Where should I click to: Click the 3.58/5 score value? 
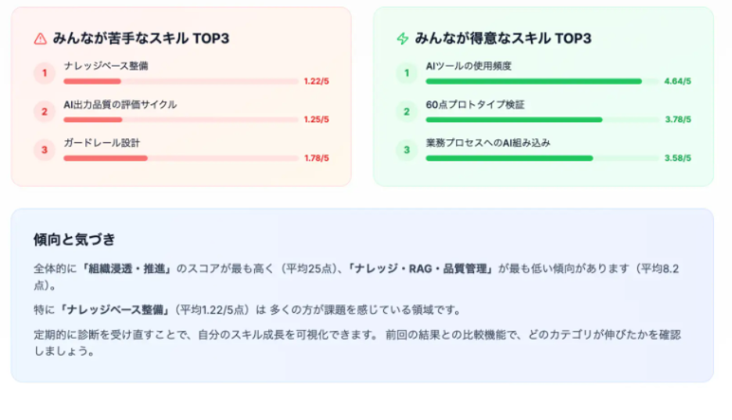pyautogui.click(x=677, y=158)
